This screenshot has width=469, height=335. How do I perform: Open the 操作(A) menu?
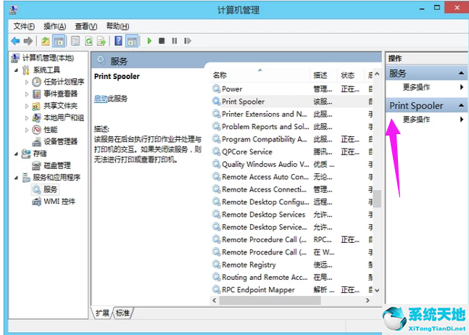(x=55, y=26)
